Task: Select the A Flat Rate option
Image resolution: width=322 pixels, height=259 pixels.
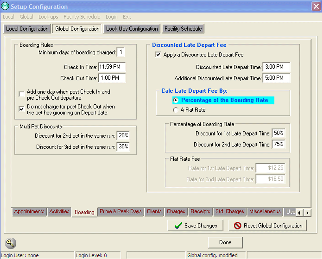Action: [175, 110]
